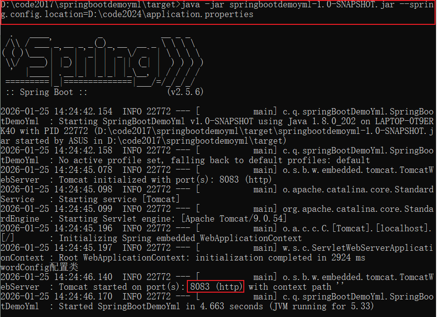Click logger name "o.a.c.c.C.[Tomcat].[localhost]."
Screen dimensions: 437x317
358,228
